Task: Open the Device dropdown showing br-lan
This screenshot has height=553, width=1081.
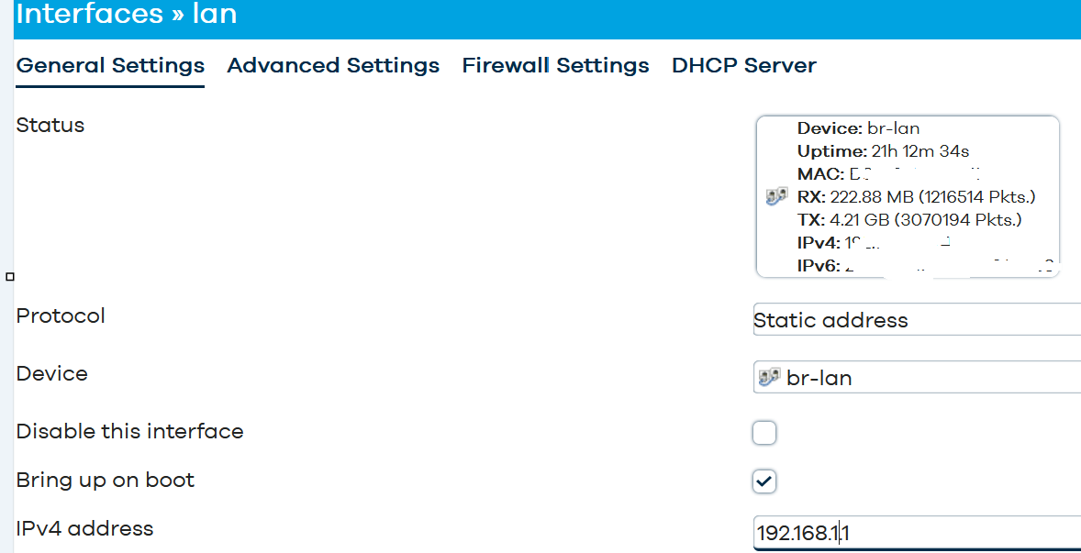Action: point(917,378)
